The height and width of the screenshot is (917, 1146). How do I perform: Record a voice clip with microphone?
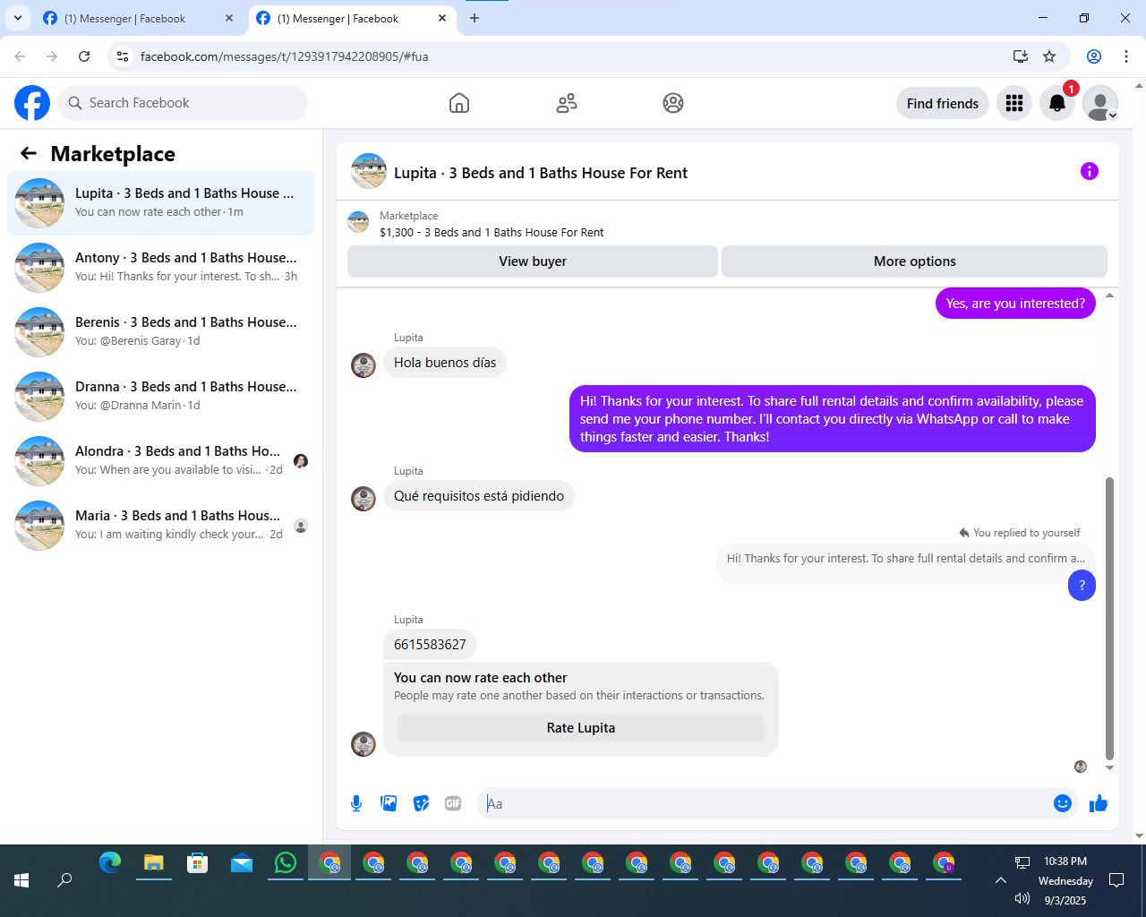click(356, 803)
